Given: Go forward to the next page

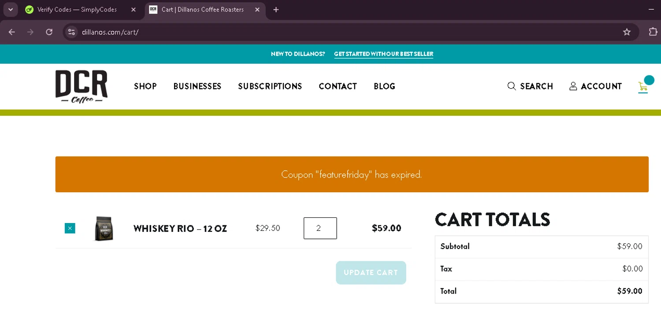Looking at the screenshot, I should click(x=30, y=32).
